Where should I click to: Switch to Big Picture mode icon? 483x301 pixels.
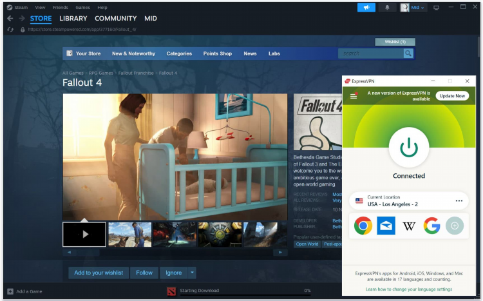(436, 8)
